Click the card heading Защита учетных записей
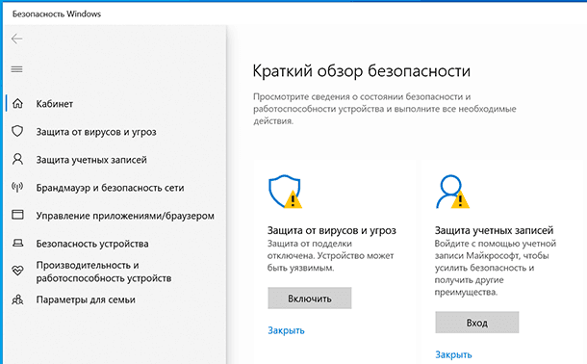Screen dimensions: 587x364 (x=494, y=230)
